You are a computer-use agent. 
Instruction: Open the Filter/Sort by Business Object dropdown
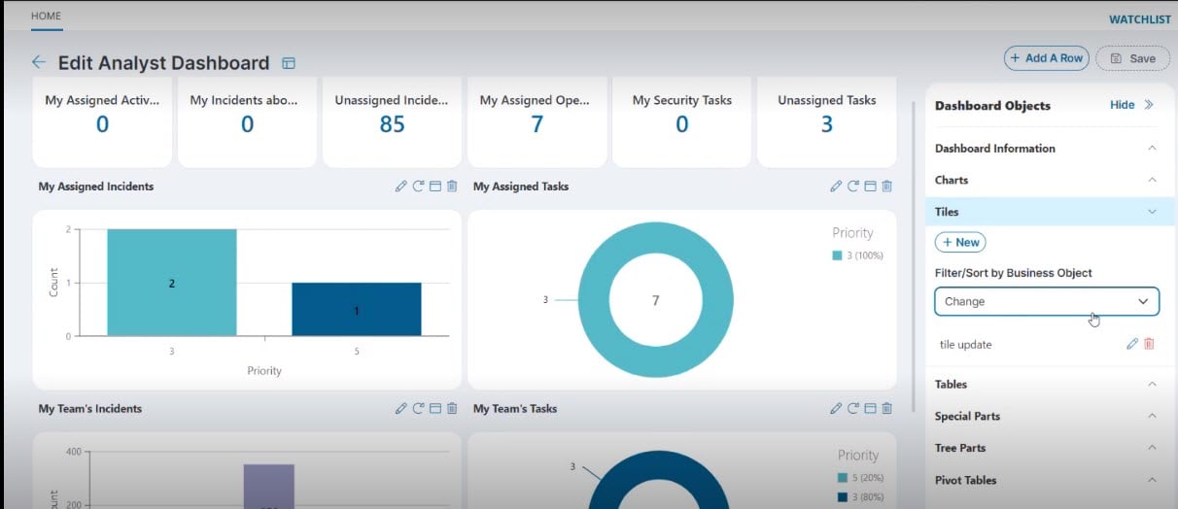pyautogui.click(x=1046, y=301)
